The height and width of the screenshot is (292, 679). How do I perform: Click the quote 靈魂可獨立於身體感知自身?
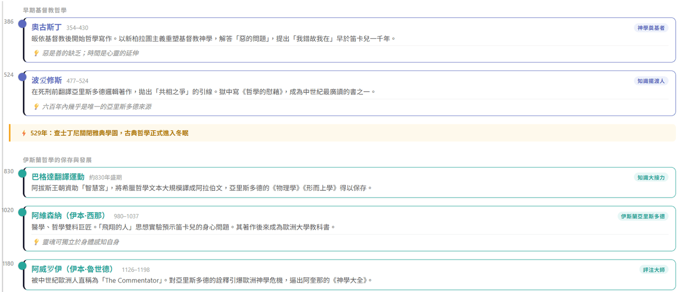(x=81, y=242)
